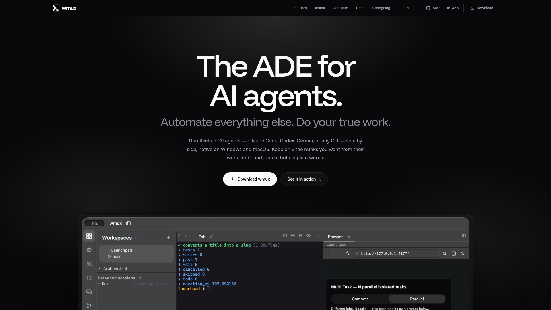Select the Parallel mode option
The image size is (551, 310).
click(x=417, y=299)
